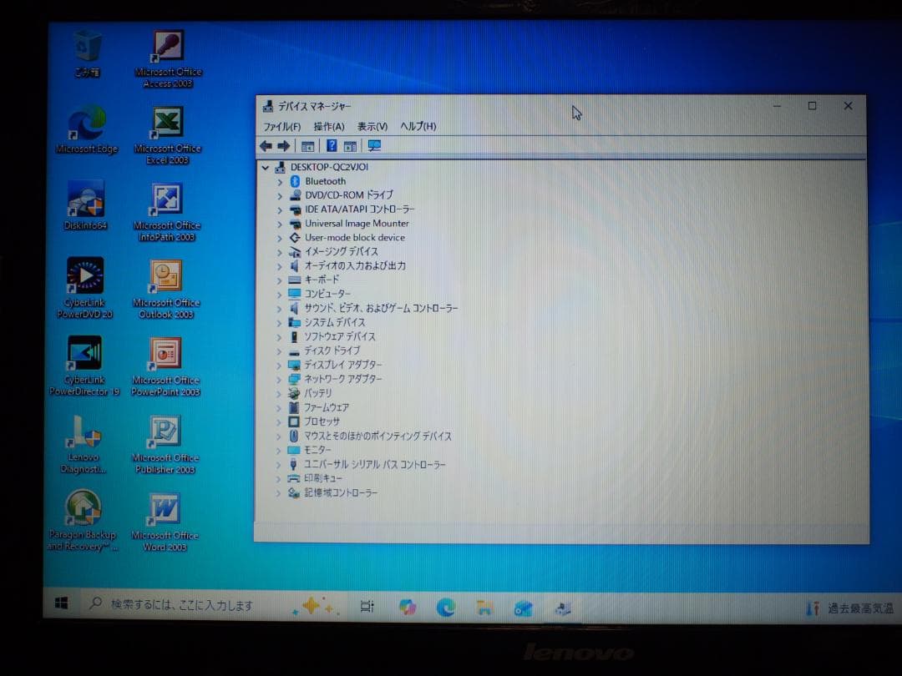Select the マウスとそのほかのポインティング デバイス mouse icon
Image resolution: width=902 pixels, height=676 pixels.
[294, 436]
